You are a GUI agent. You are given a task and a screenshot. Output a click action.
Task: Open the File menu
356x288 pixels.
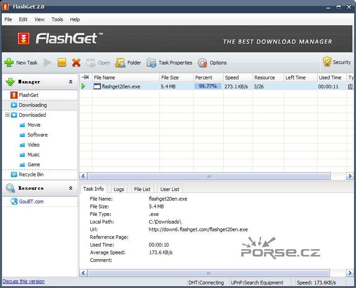click(x=8, y=19)
